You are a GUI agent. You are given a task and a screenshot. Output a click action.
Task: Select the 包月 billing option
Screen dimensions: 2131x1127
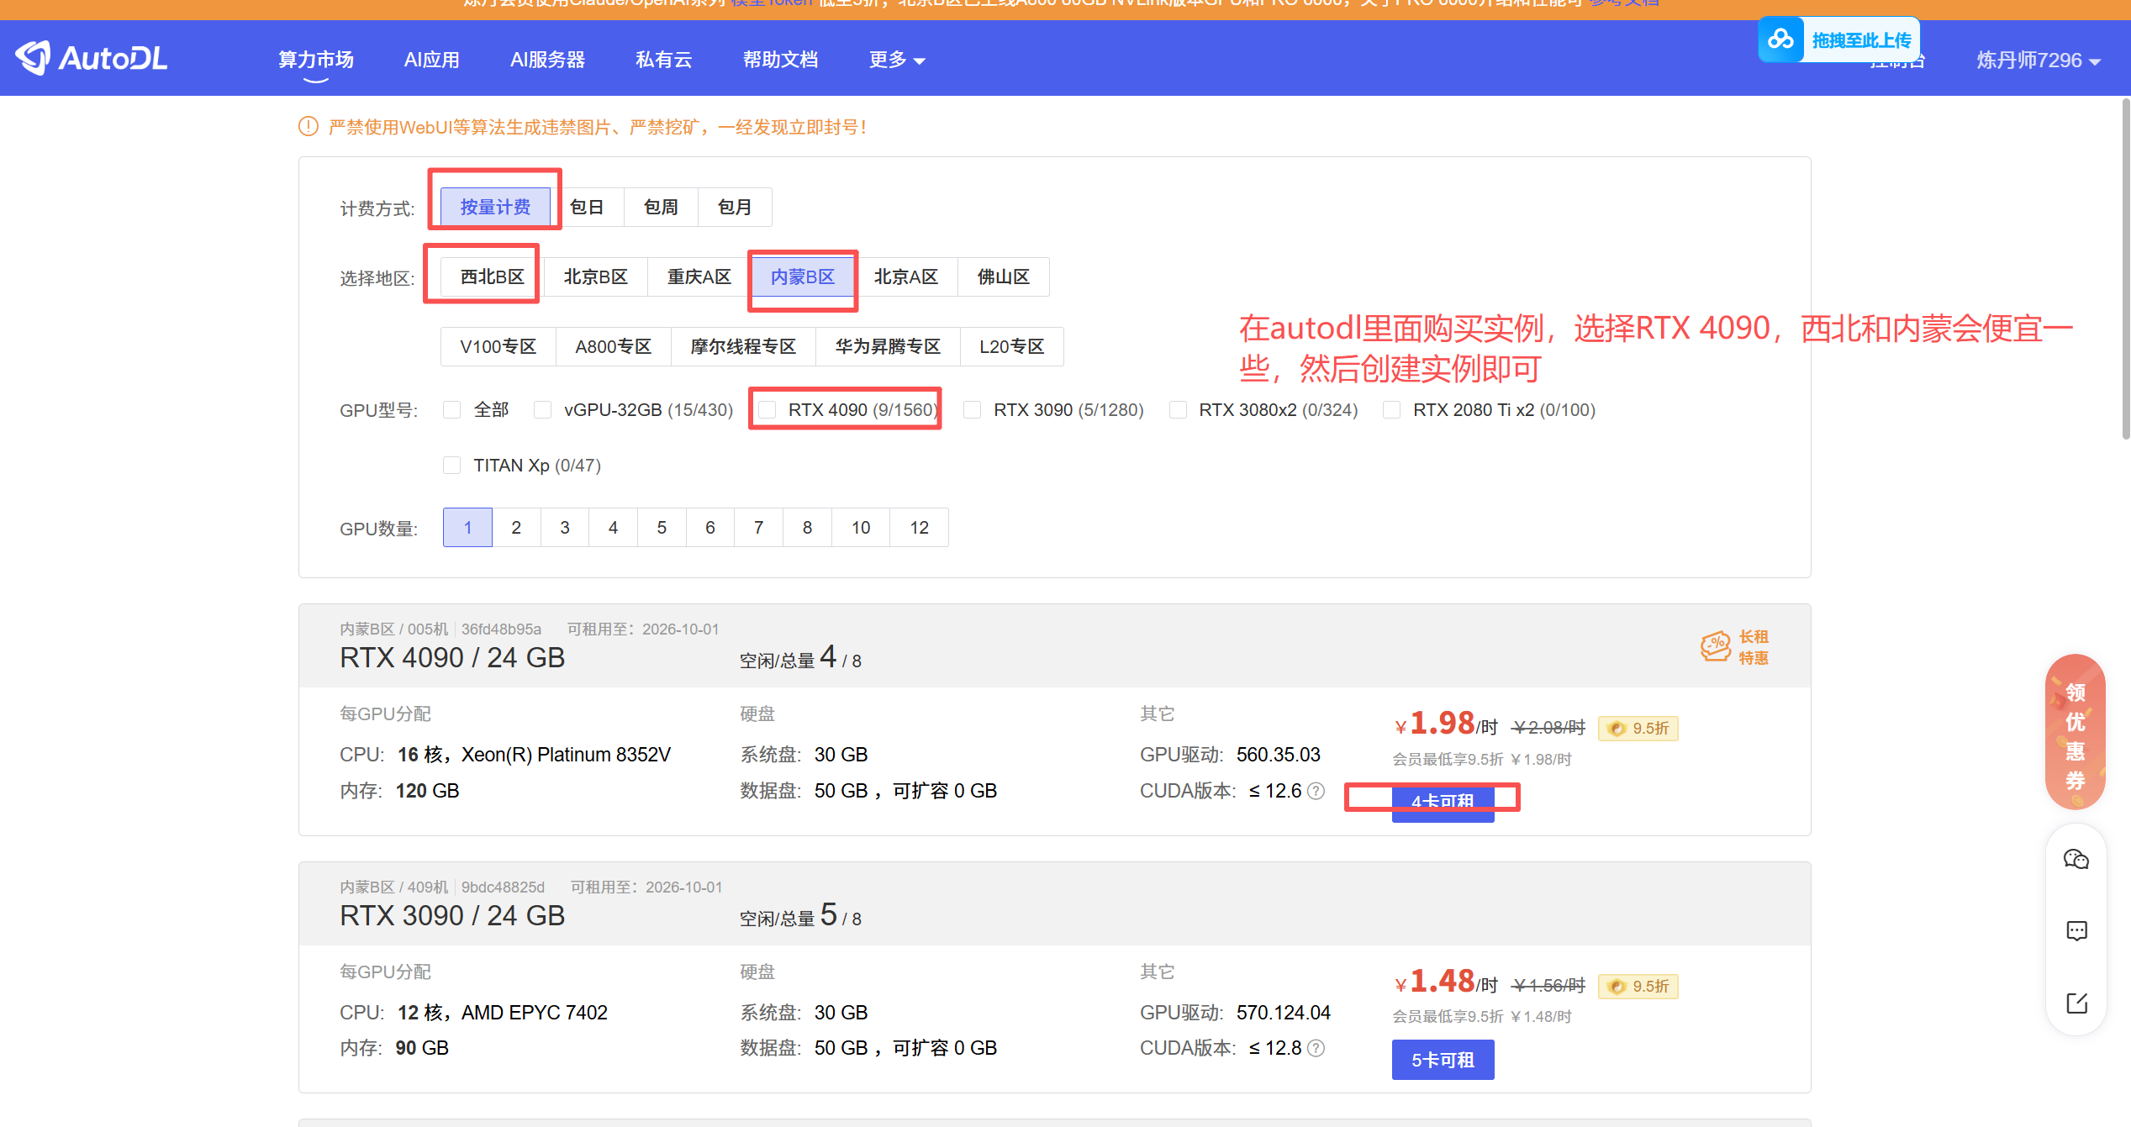[x=734, y=207]
